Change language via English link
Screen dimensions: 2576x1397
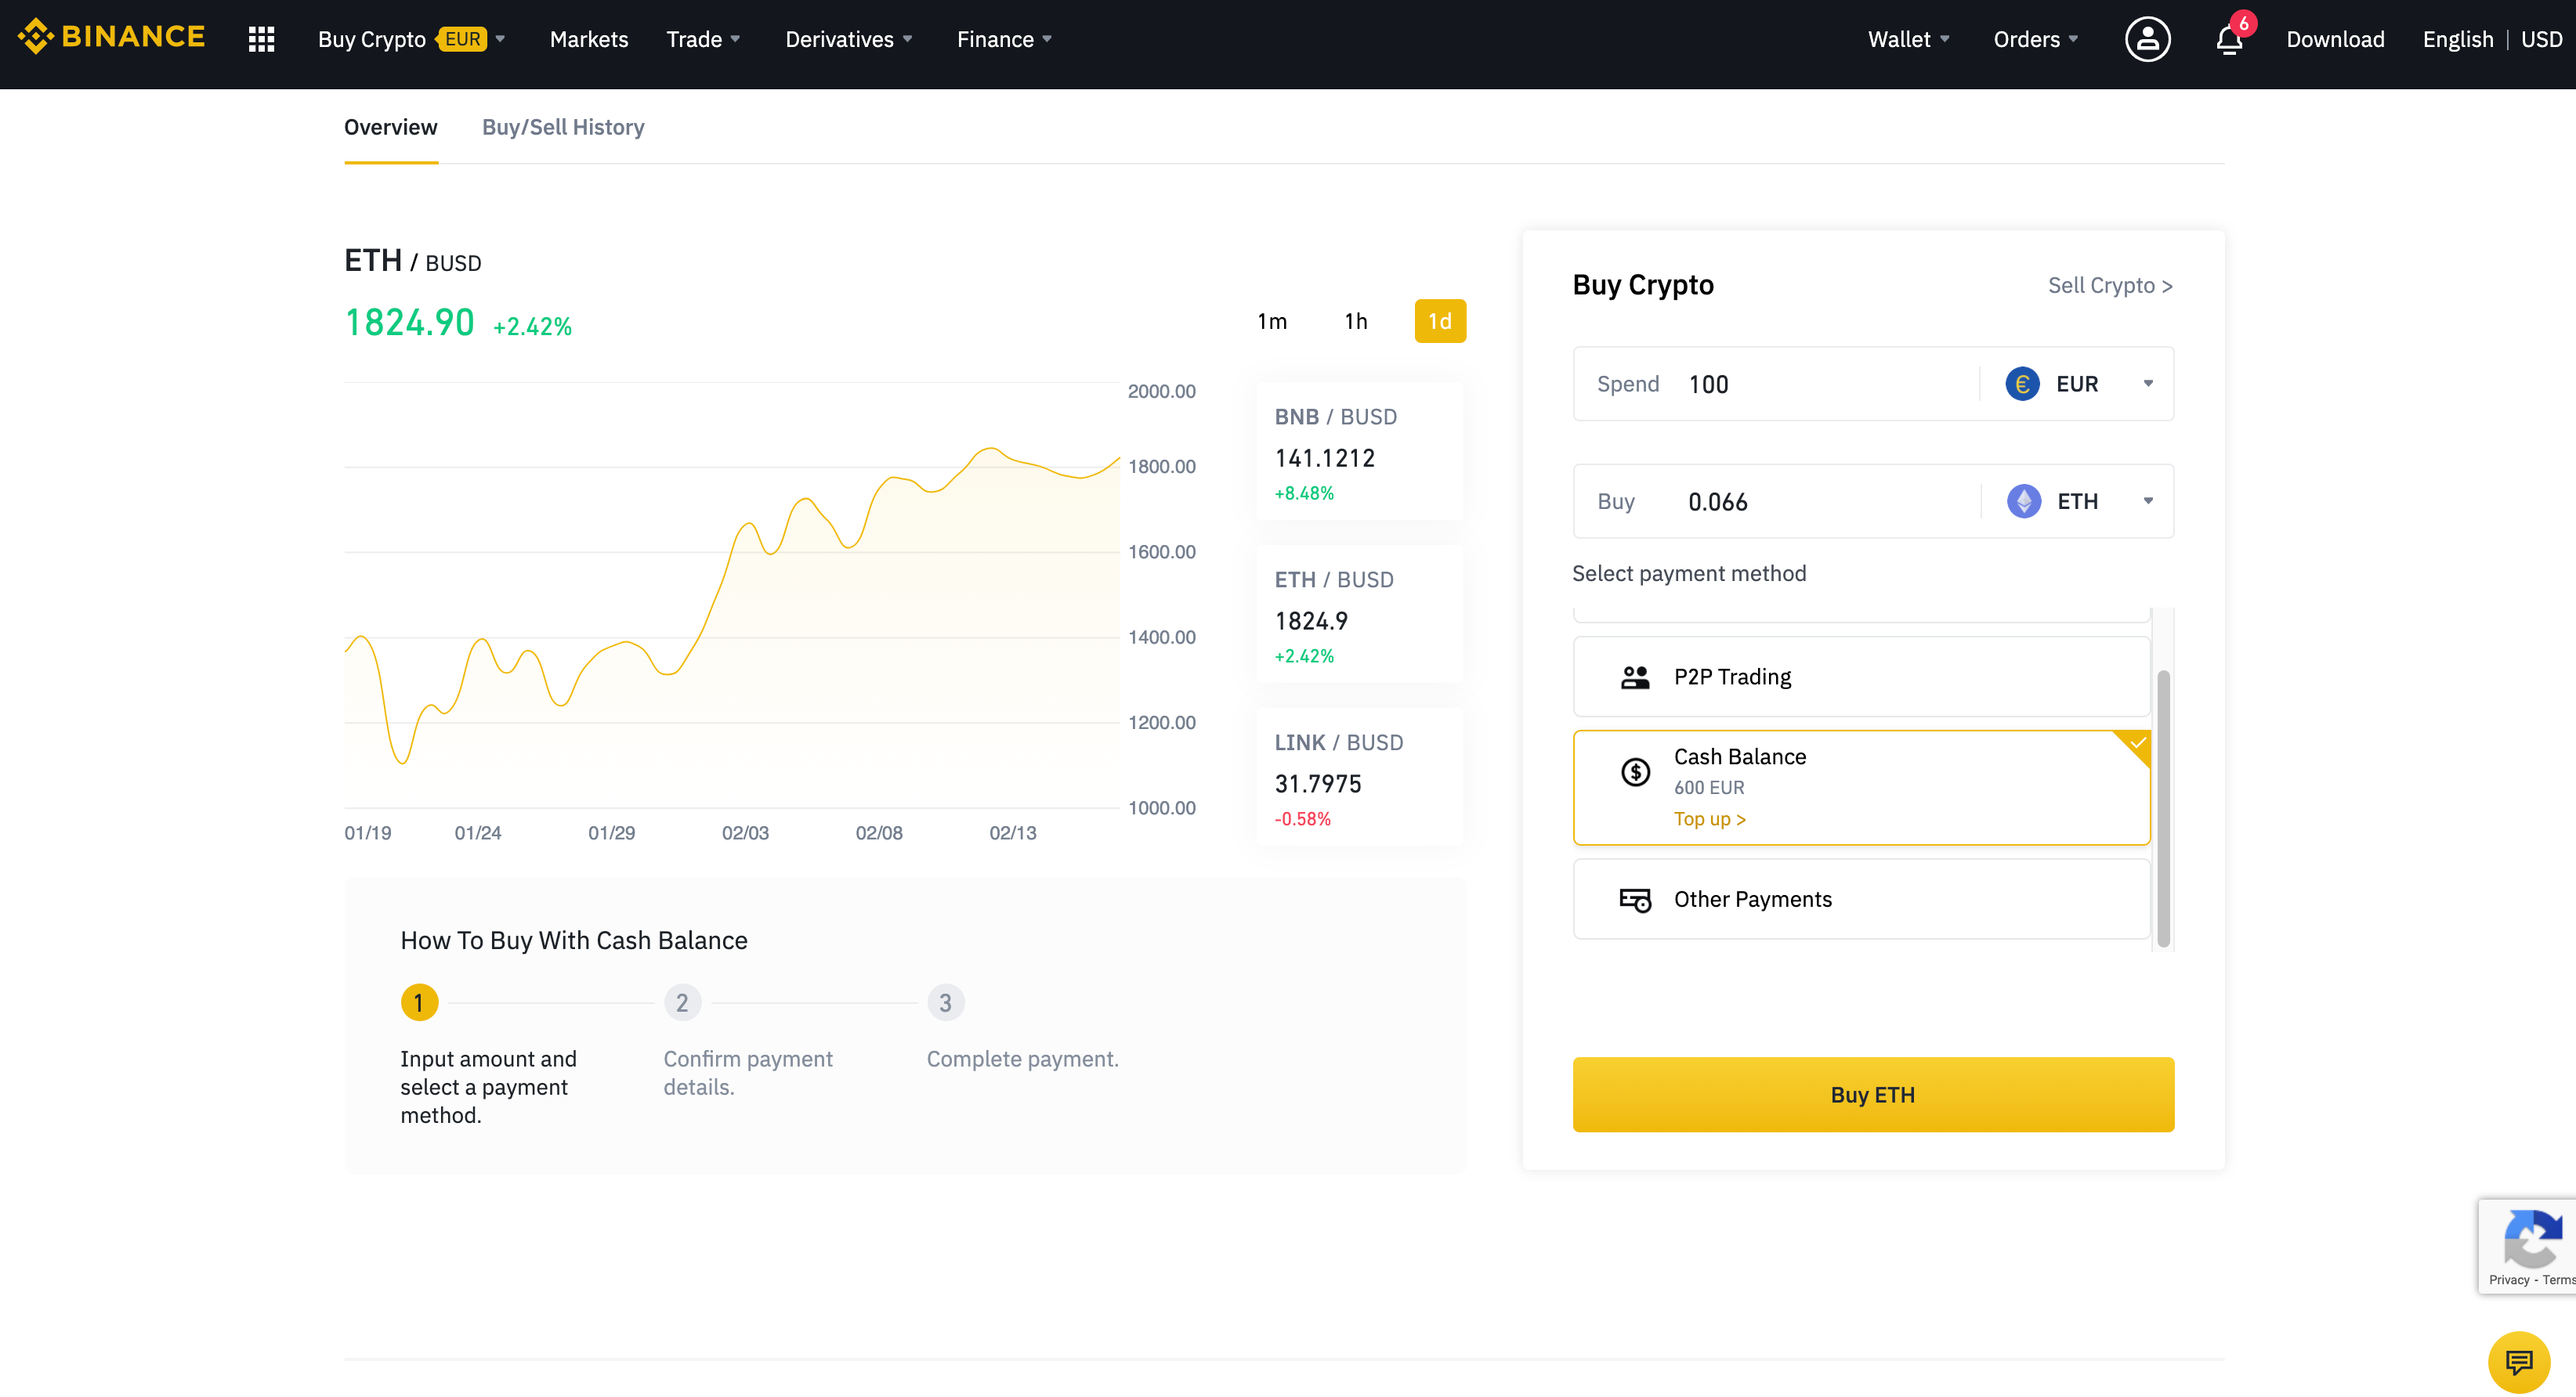pos(2457,39)
